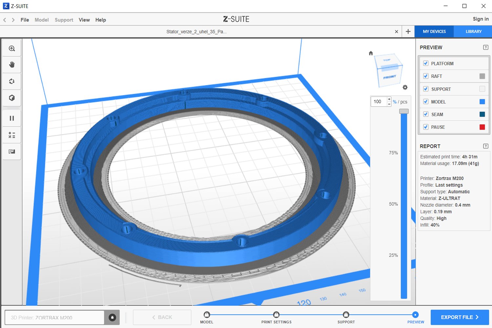The height and width of the screenshot is (328, 492).
Task: Reset view with the home icon
Action: coord(371,53)
